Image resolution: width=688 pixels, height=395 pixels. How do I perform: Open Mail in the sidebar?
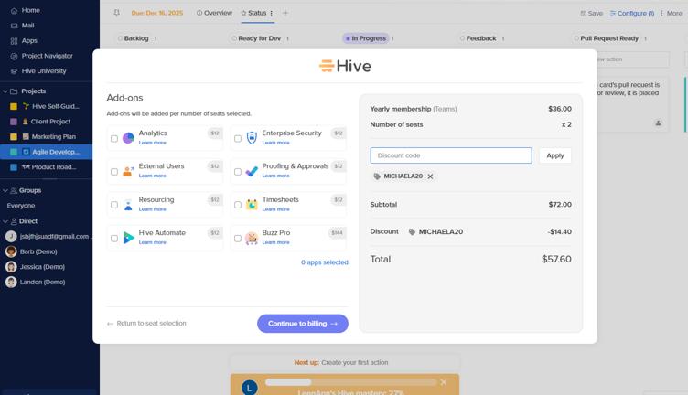27,26
